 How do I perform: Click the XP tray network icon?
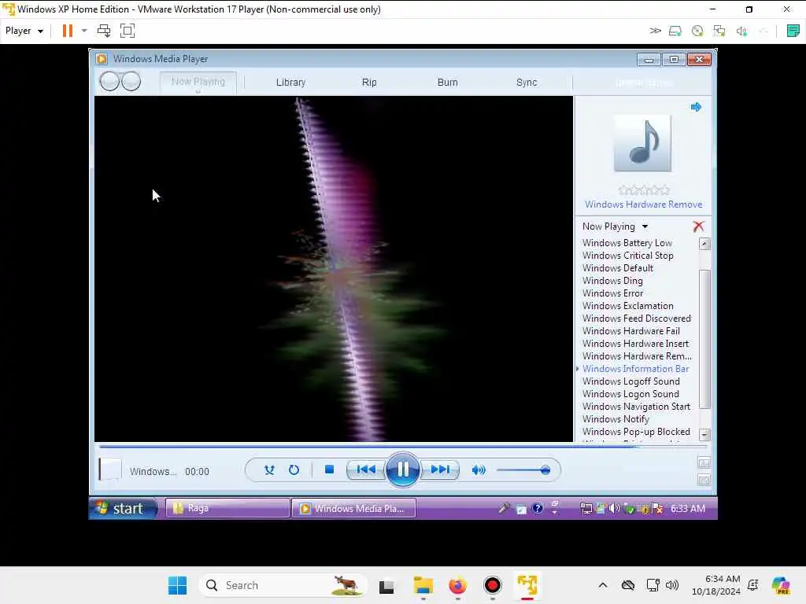(x=586, y=509)
